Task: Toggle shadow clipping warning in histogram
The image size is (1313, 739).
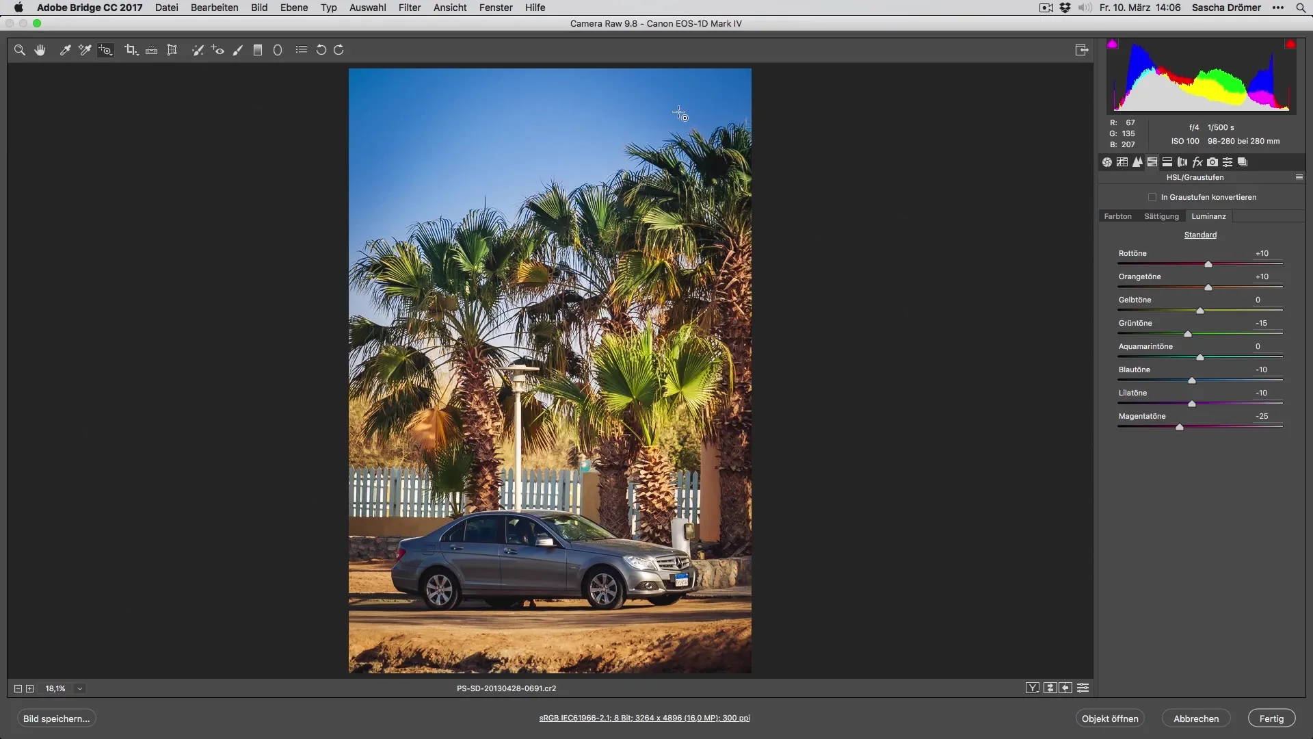Action: [1113, 44]
